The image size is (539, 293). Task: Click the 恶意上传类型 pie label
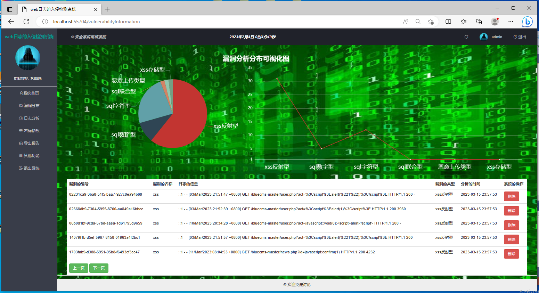(128, 81)
